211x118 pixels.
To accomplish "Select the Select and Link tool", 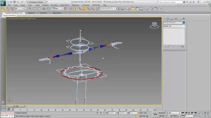I will coord(4,9).
